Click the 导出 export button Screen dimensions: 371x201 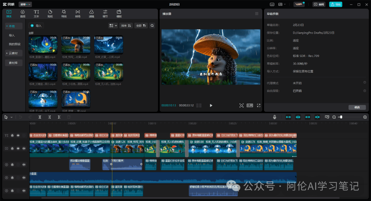tap(336, 4)
